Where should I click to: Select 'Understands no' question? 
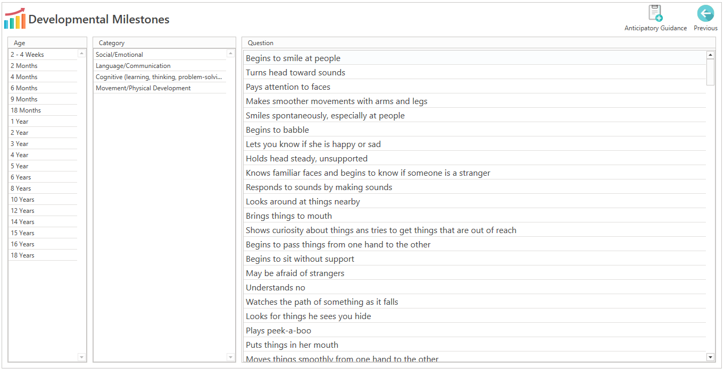pyautogui.click(x=475, y=287)
